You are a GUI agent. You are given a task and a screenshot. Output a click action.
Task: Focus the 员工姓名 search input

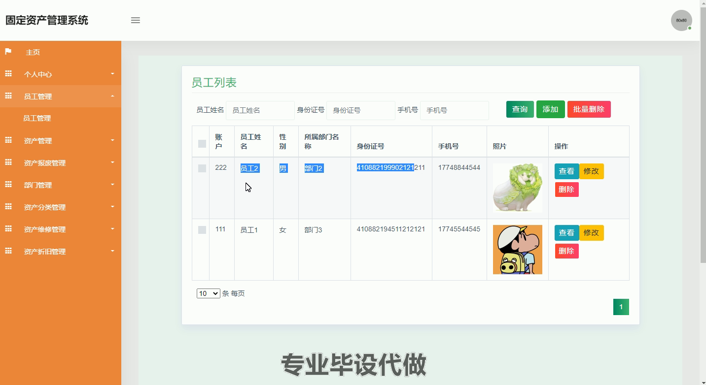coord(260,110)
